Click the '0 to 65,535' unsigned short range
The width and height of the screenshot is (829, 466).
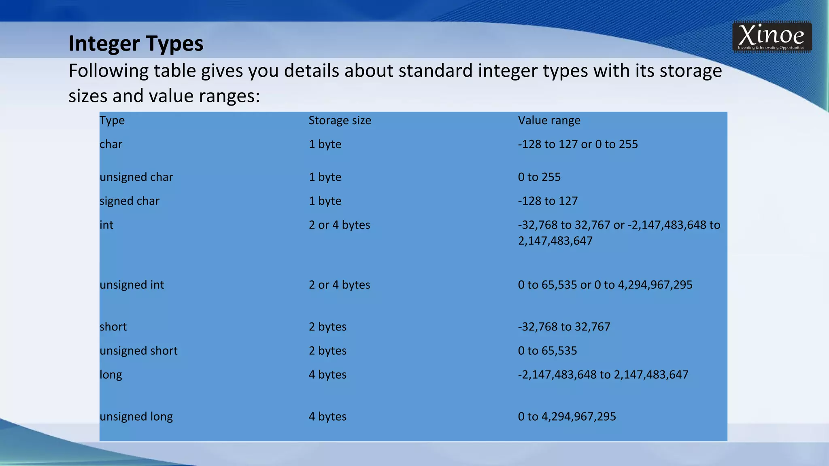(547, 351)
